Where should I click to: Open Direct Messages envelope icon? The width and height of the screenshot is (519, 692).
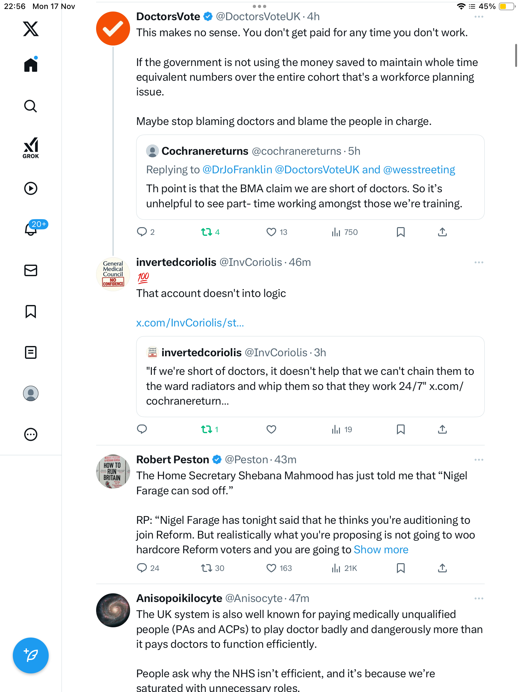point(31,270)
